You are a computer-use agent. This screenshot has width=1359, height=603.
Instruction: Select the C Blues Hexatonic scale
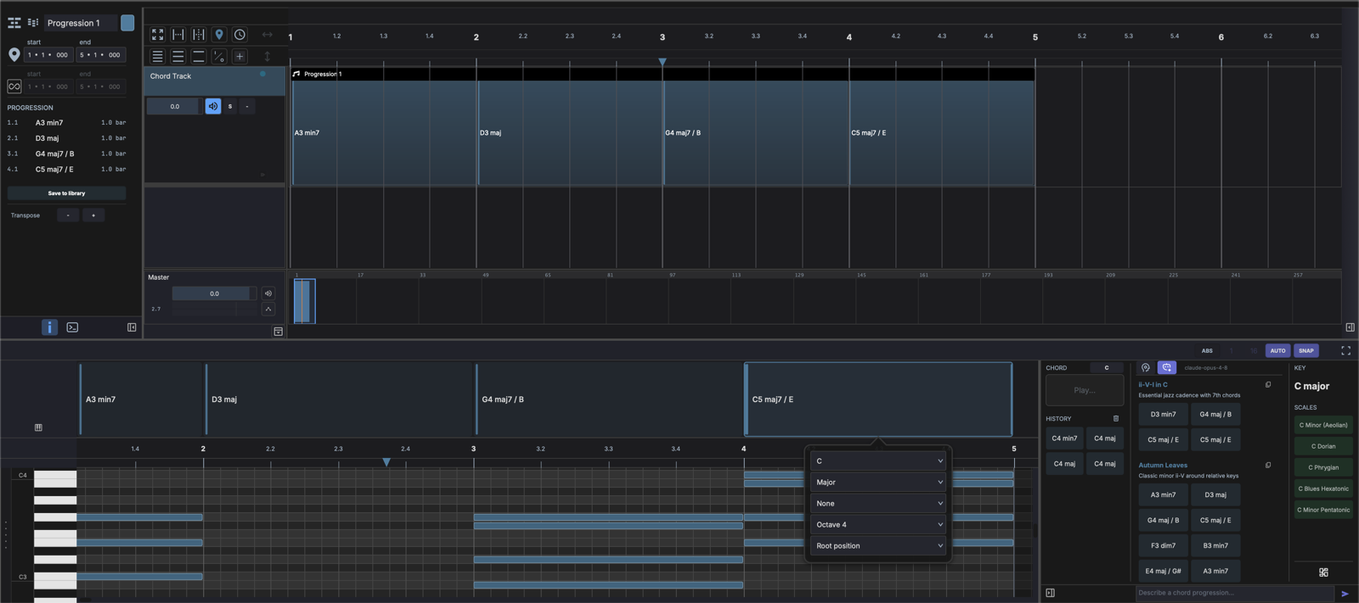[1323, 489]
